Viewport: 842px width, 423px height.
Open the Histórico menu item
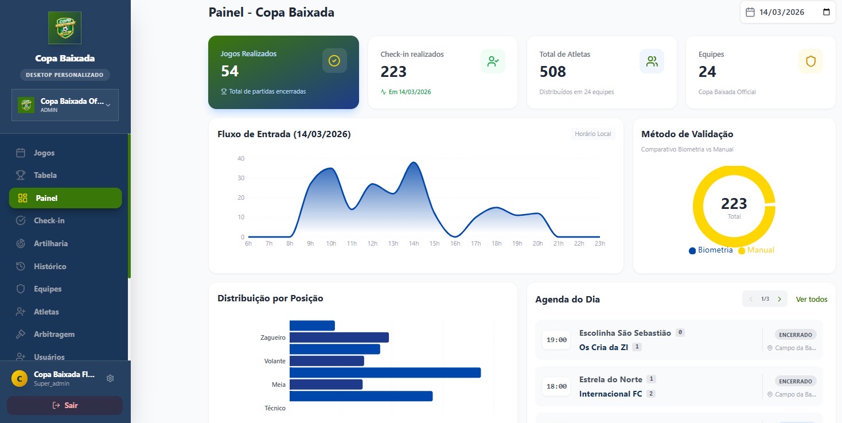click(x=65, y=266)
